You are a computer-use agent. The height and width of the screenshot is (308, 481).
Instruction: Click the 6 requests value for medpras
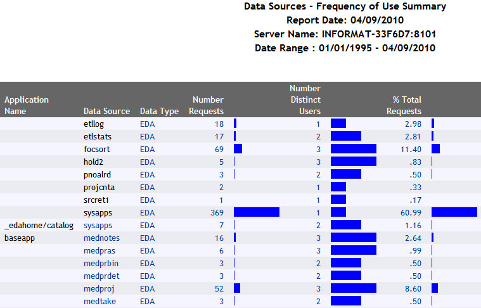[x=221, y=250]
